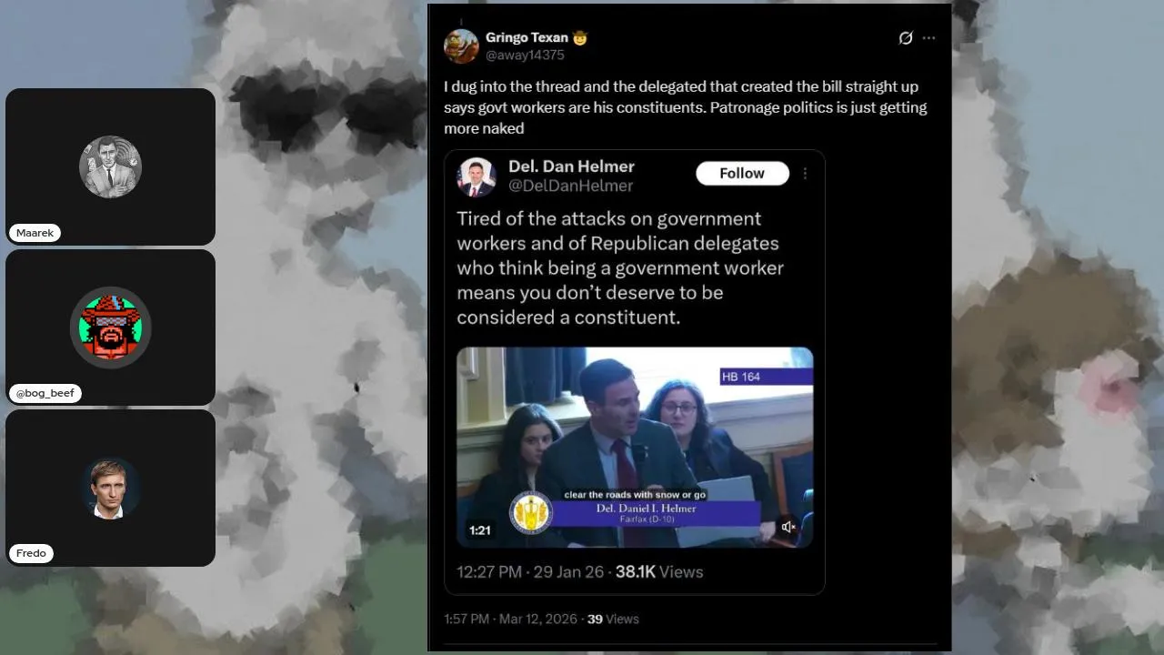
Task: Click the 1:21 video duration badge
Action: [x=480, y=529]
